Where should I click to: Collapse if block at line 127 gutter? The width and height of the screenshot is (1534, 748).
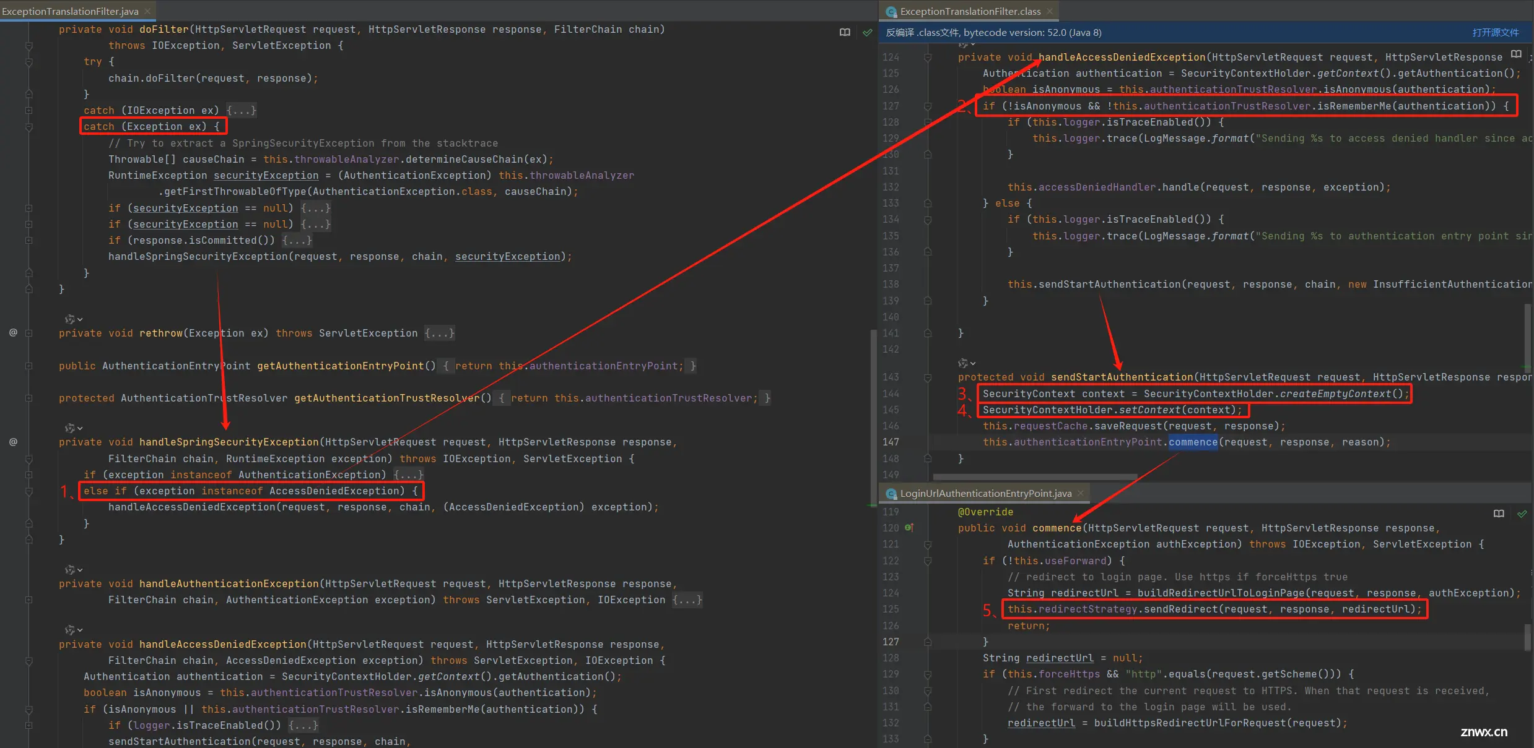[928, 106]
